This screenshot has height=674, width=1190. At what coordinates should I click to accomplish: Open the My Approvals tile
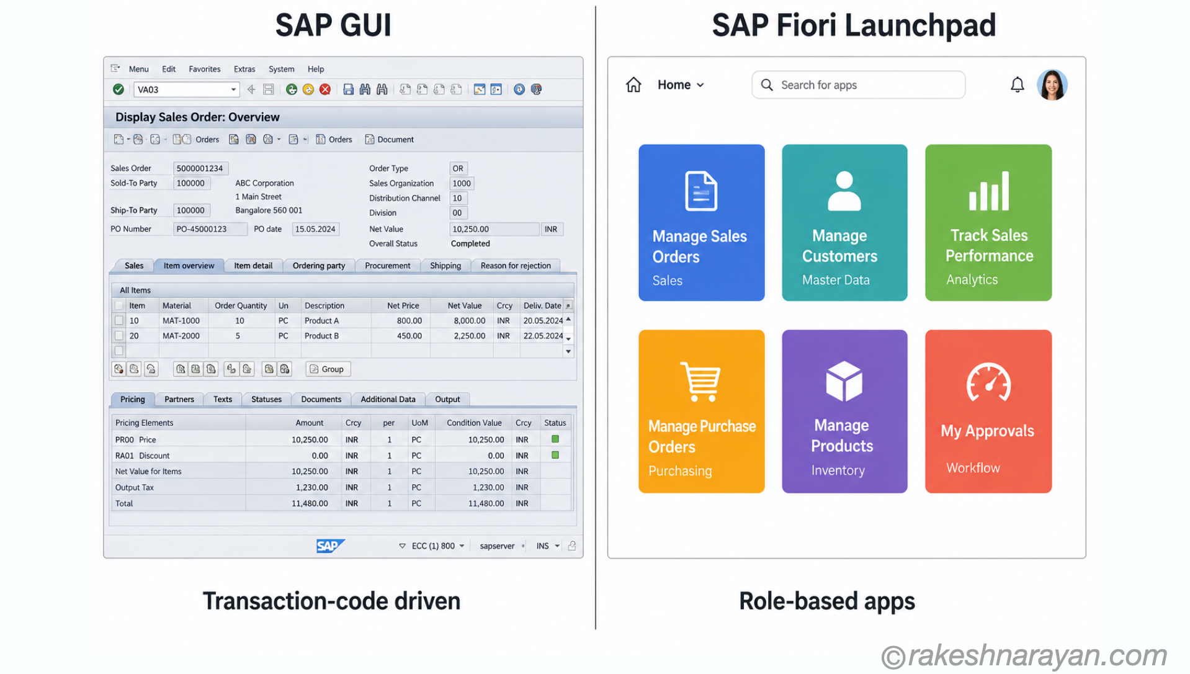[x=988, y=411]
